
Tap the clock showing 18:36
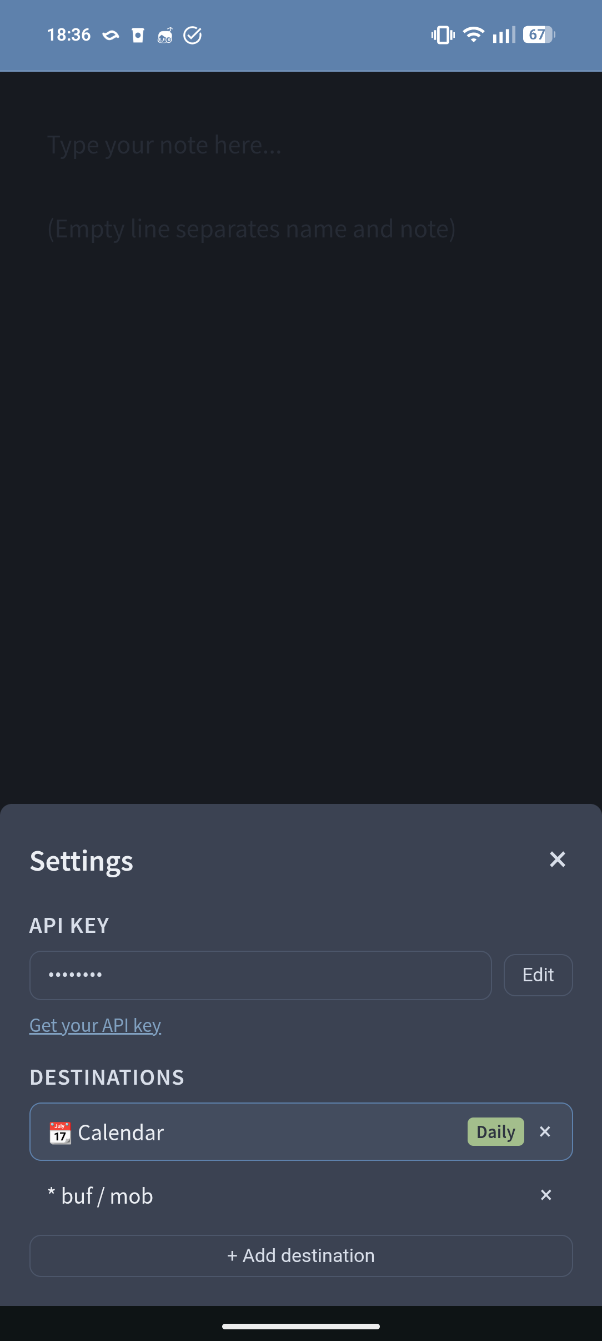69,35
